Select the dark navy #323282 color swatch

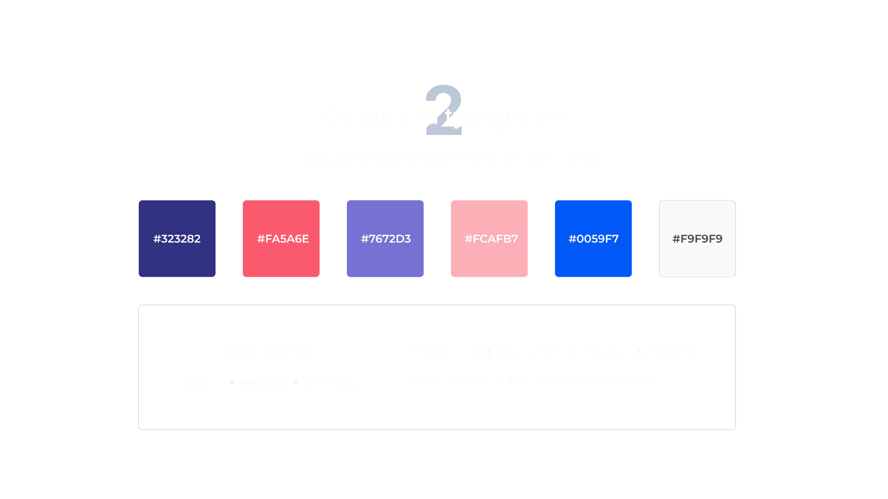[x=178, y=237]
